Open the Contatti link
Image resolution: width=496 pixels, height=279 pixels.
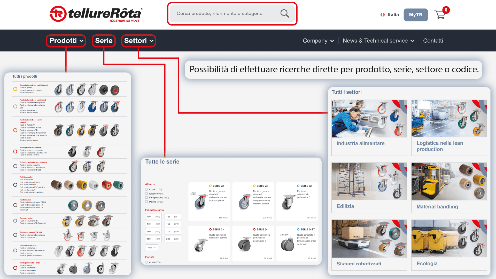pos(433,41)
